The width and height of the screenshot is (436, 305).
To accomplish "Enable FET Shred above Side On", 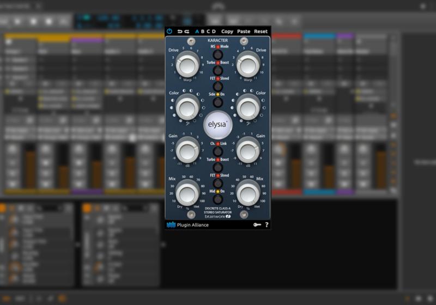I will [x=217, y=87].
